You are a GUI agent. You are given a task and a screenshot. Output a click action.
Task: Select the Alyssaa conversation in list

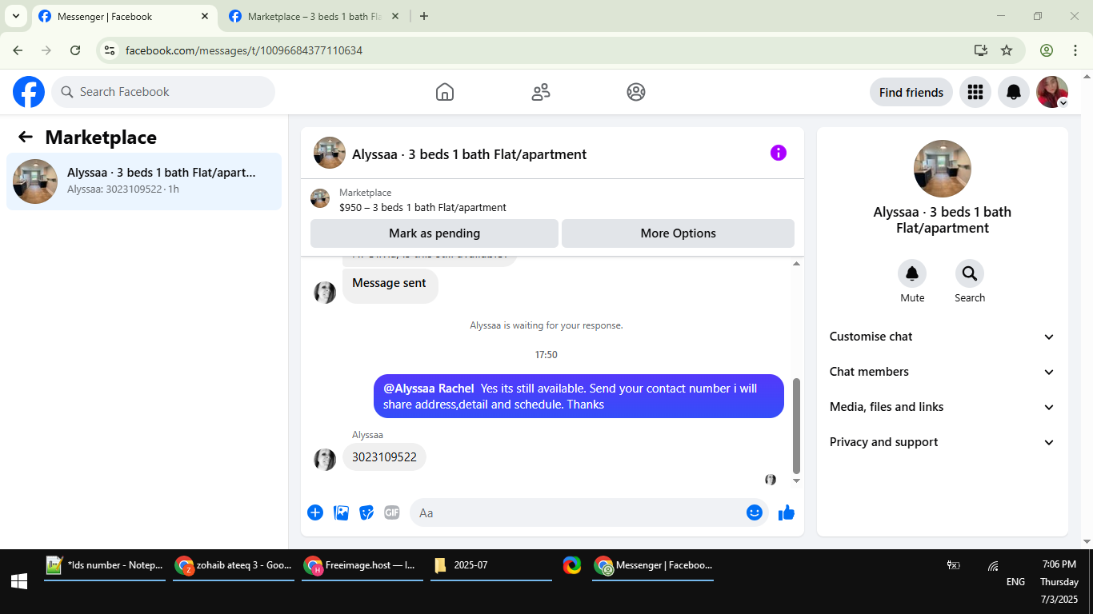click(x=144, y=181)
